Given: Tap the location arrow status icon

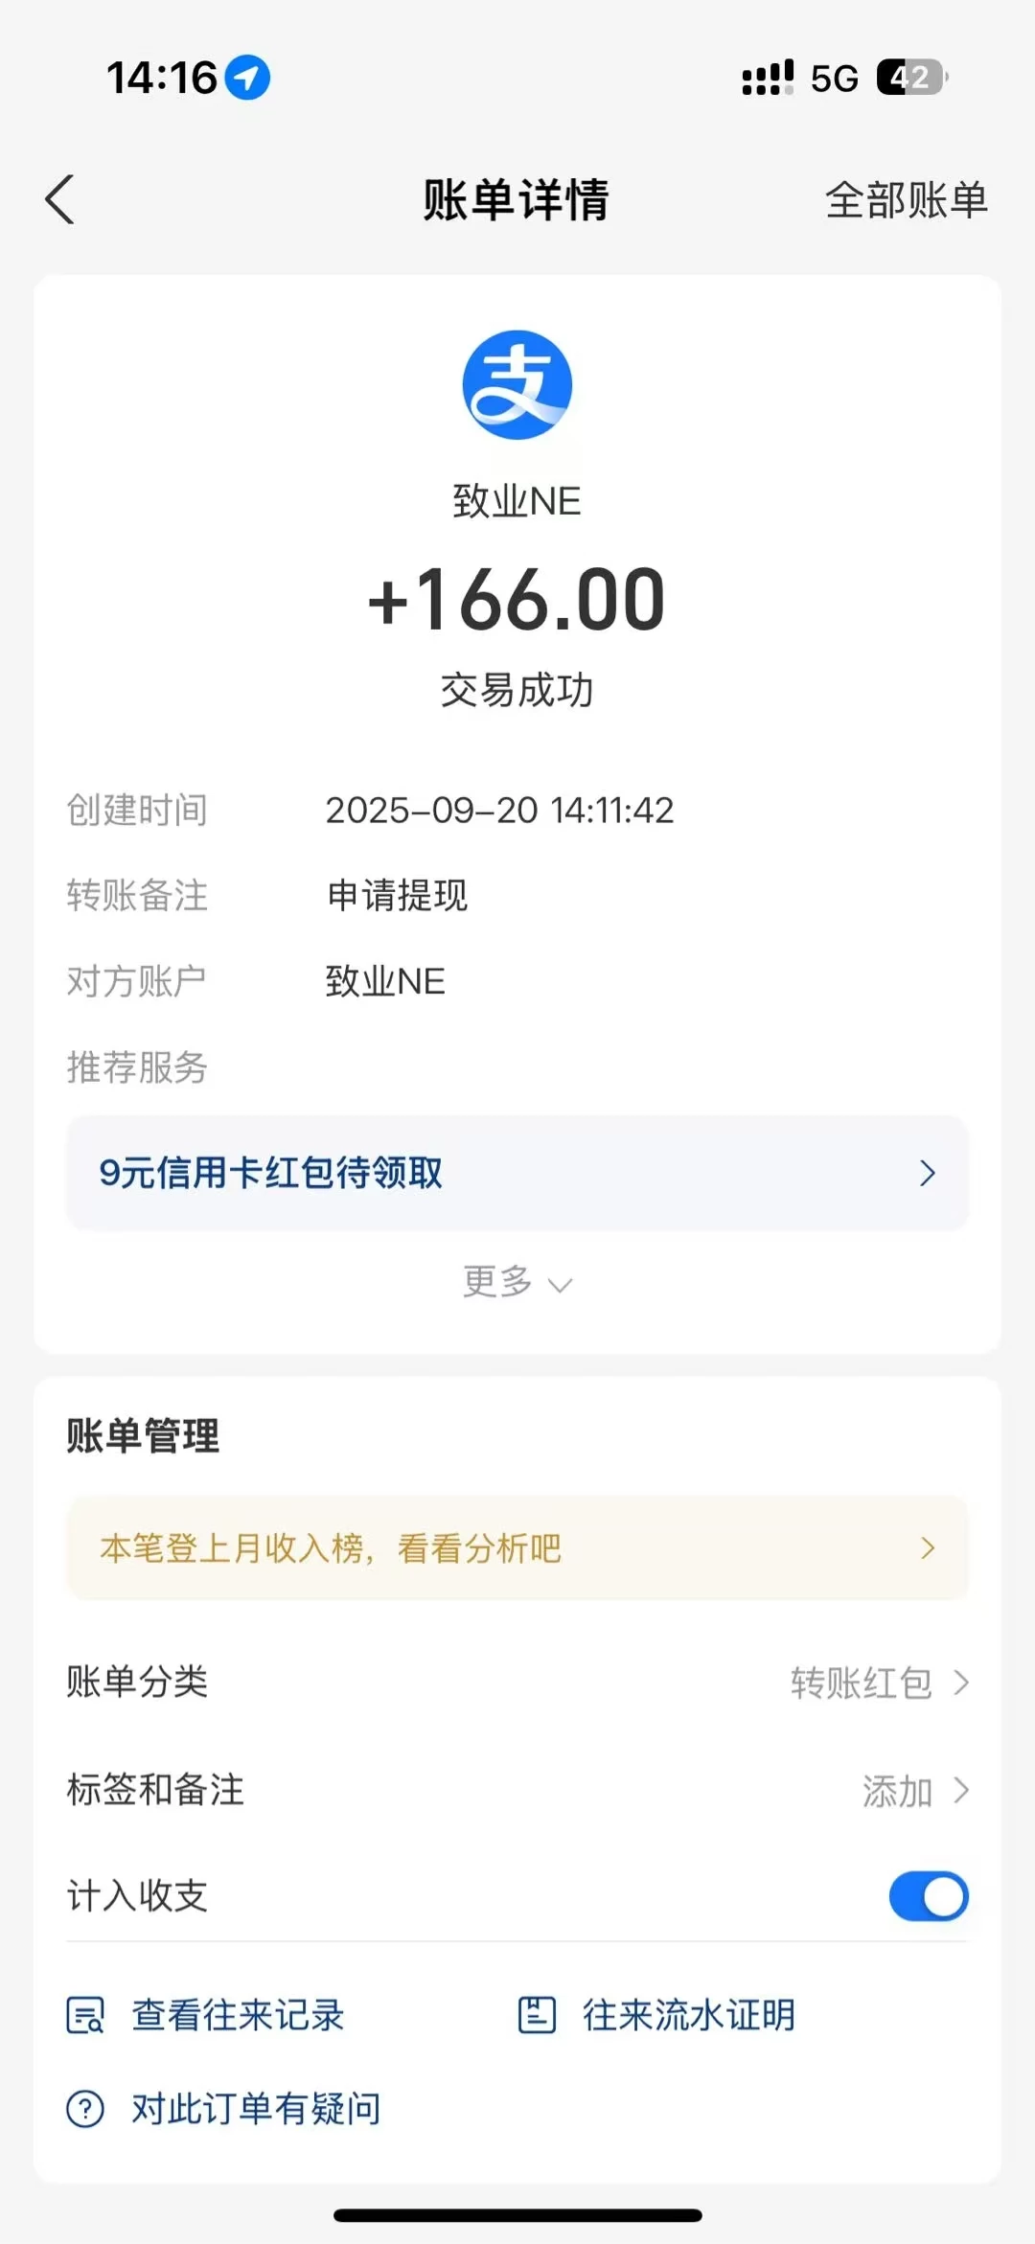Looking at the screenshot, I should 247,78.
